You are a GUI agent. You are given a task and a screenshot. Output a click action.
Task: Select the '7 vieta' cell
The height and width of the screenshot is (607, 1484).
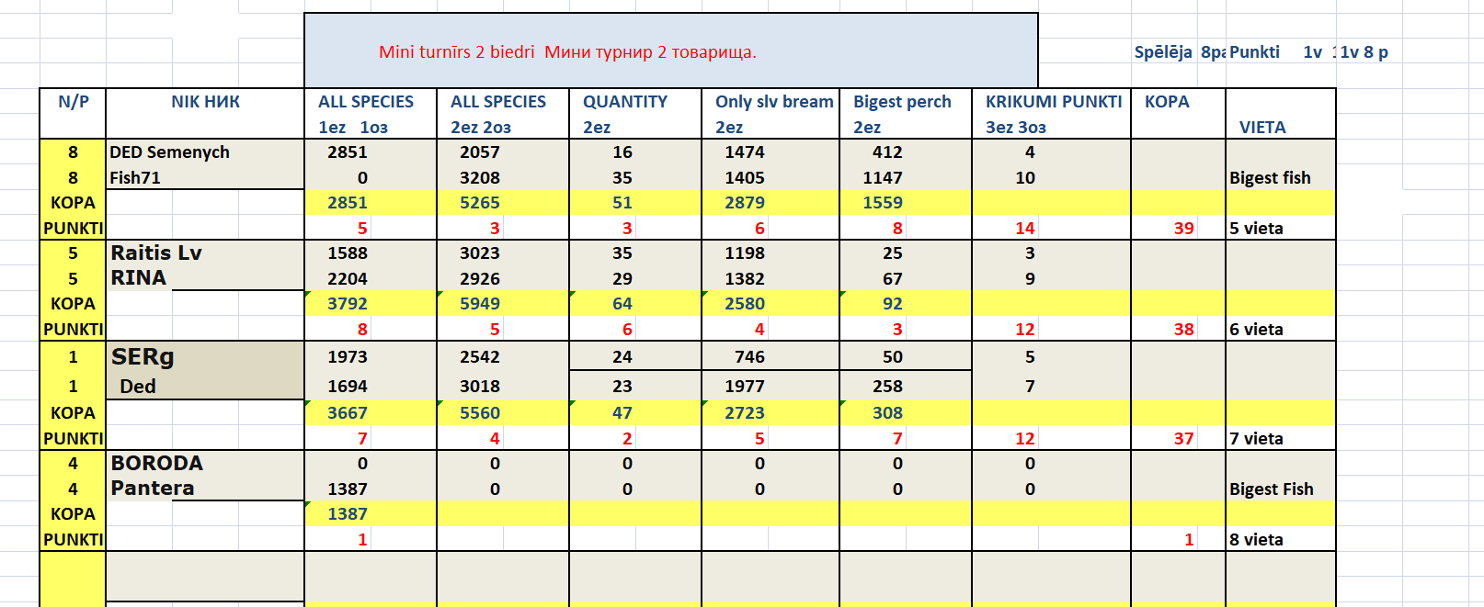click(x=1256, y=439)
